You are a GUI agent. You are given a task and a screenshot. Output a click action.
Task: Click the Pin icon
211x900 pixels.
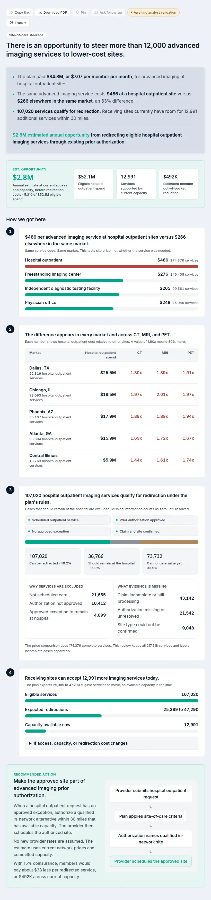(77, 13)
